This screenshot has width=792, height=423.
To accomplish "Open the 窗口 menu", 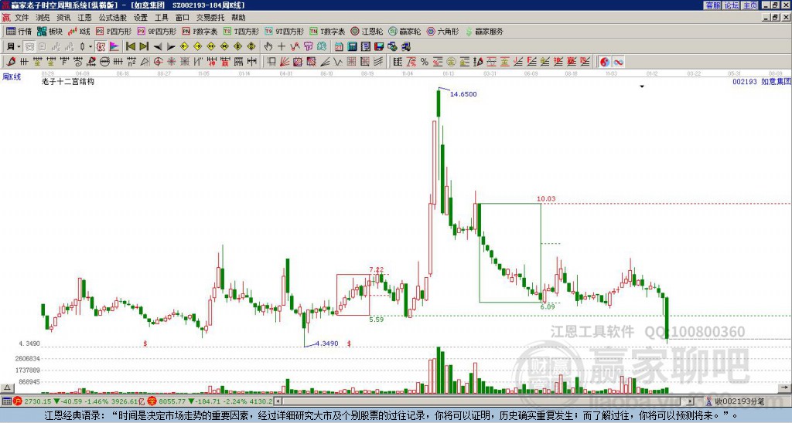I will [183, 18].
